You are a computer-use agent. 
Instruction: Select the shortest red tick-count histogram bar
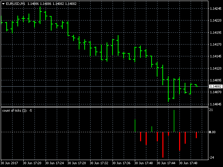(168, 134)
